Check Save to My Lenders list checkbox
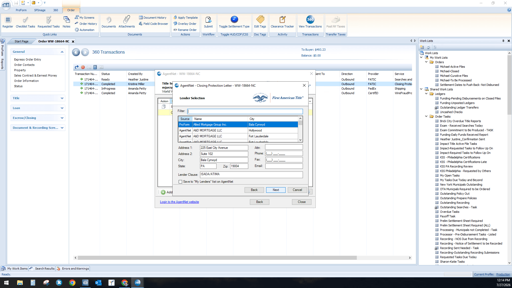 (x=181, y=182)
